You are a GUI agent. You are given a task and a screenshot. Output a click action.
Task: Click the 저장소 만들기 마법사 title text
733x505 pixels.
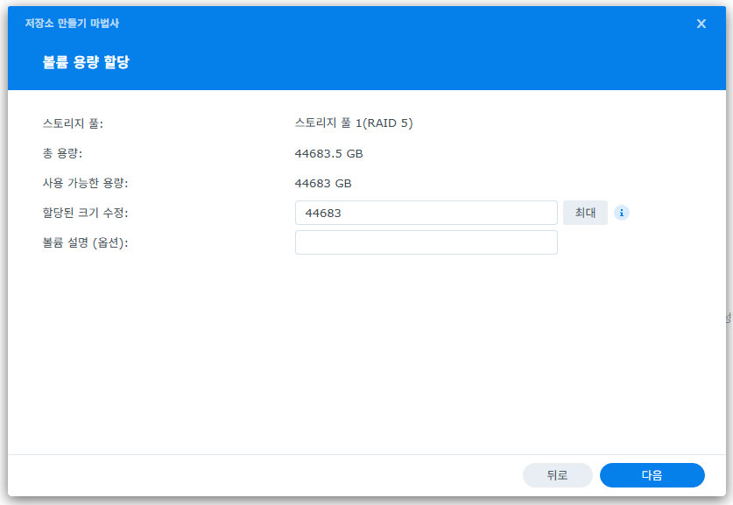pos(72,23)
